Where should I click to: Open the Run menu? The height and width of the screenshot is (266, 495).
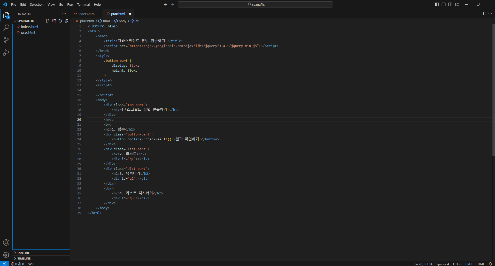pyautogui.click(x=70, y=4)
